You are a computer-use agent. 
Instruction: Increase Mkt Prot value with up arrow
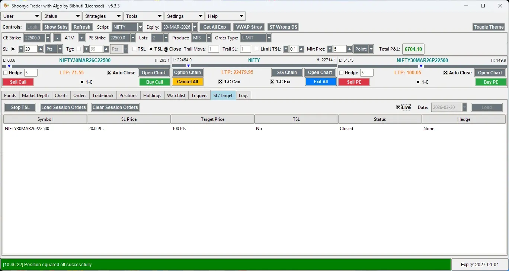coord(349,49)
